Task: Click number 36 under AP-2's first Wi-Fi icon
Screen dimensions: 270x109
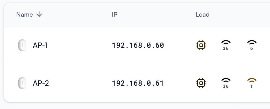Action: [x=226, y=86]
